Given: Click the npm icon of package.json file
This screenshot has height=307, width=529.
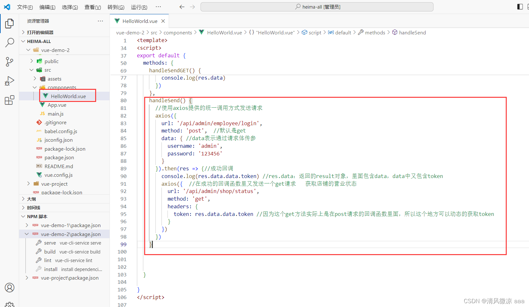Looking at the screenshot, I should pos(39,157).
